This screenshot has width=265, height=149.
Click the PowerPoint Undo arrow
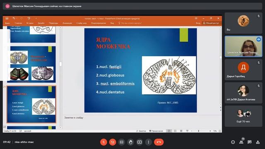[14, 18]
